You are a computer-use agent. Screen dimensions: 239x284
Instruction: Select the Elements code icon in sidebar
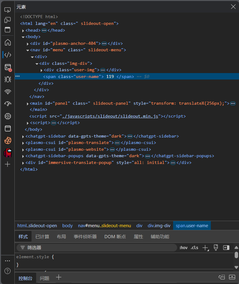(x=8, y=55)
